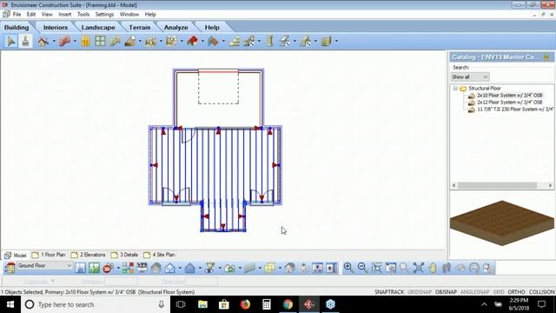Toggle GRID display in status bar
This screenshot has height=313, width=556.
pos(499,292)
